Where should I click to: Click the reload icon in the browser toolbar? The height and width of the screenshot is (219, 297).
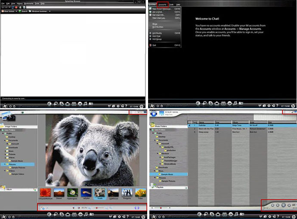point(12,7)
